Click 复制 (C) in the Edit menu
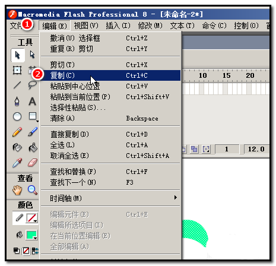The width and height of the screenshot is (276, 266). (110, 75)
